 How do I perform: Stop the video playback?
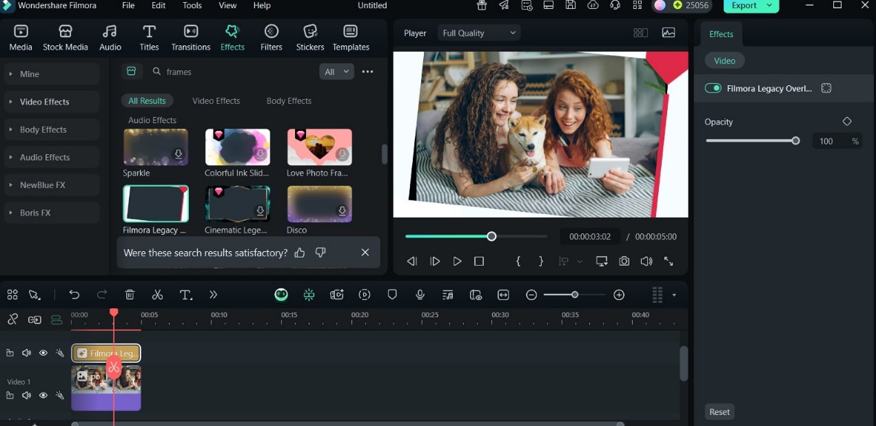tap(479, 262)
